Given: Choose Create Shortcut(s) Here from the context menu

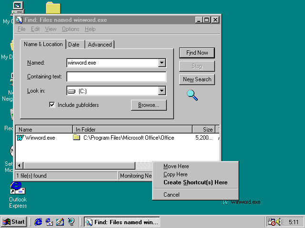Looking at the screenshot, I should coord(195,182).
